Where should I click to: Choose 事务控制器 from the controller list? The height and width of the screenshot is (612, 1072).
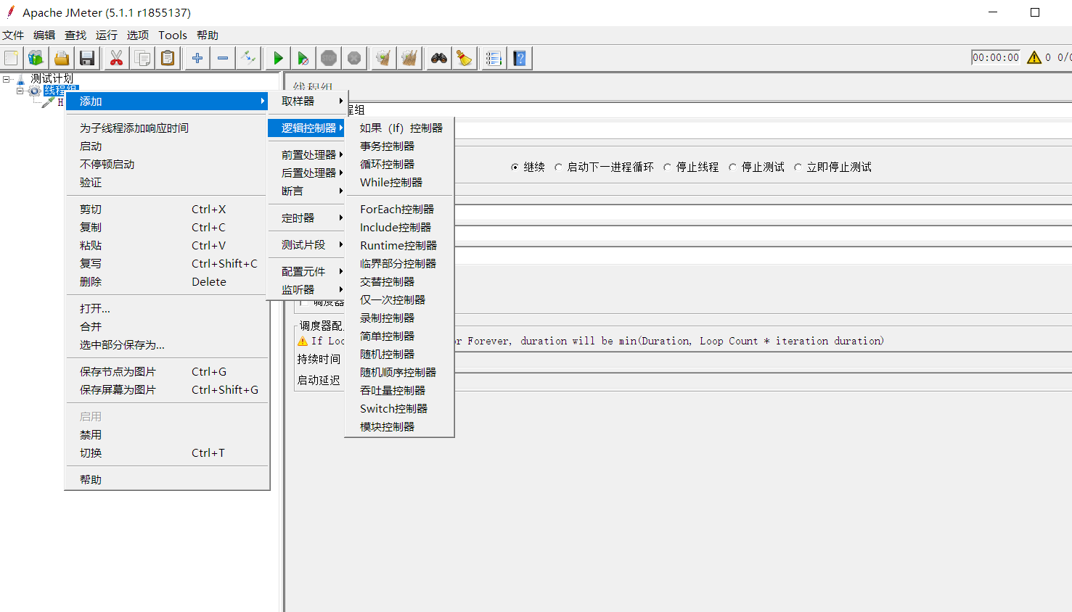tap(400, 146)
